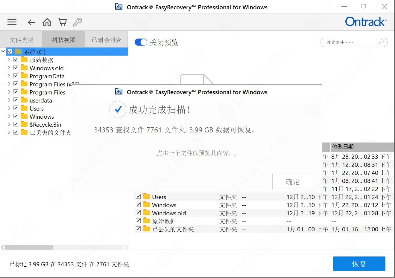This screenshot has width=395, height=278.
Task: Switch to the 树状视图 tab
Action: tap(64, 40)
